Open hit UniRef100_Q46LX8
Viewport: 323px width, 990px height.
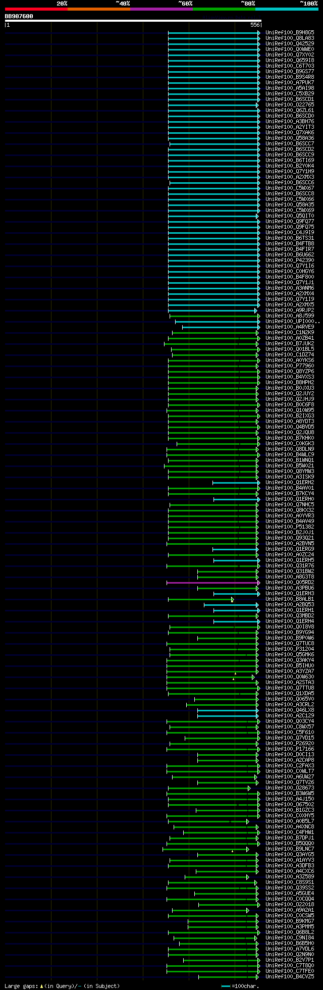(x=290, y=710)
